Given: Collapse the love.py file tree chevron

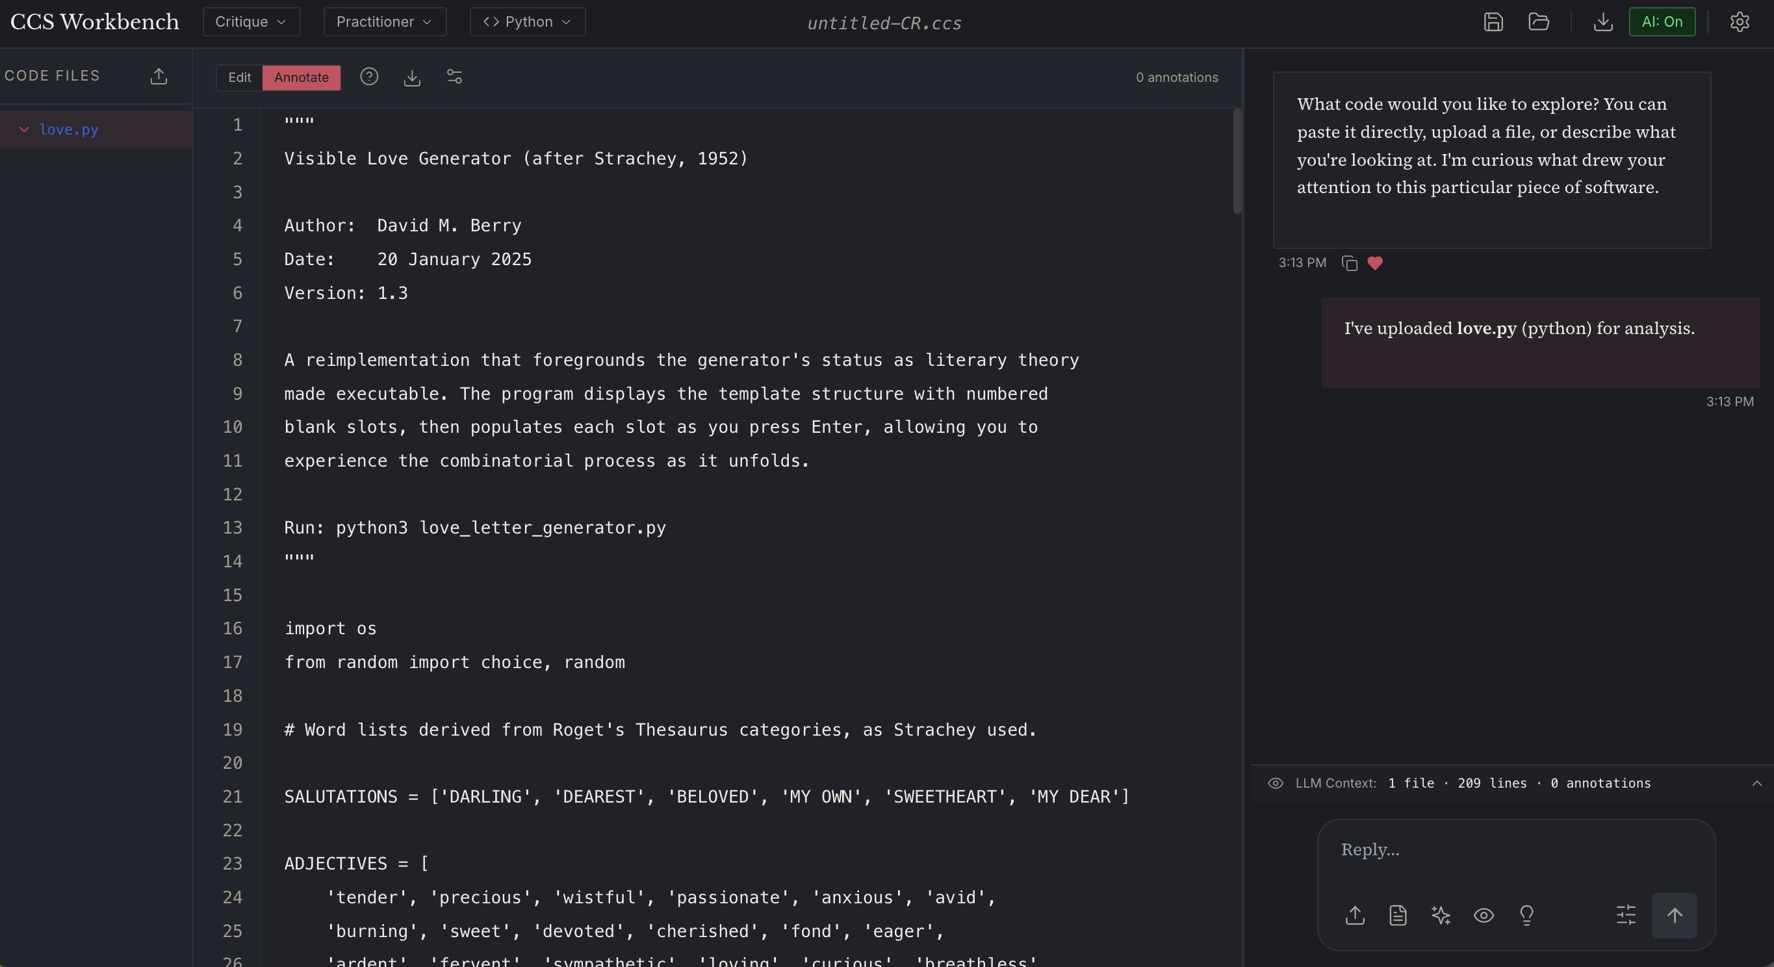Looking at the screenshot, I should (x=24, y=129).
